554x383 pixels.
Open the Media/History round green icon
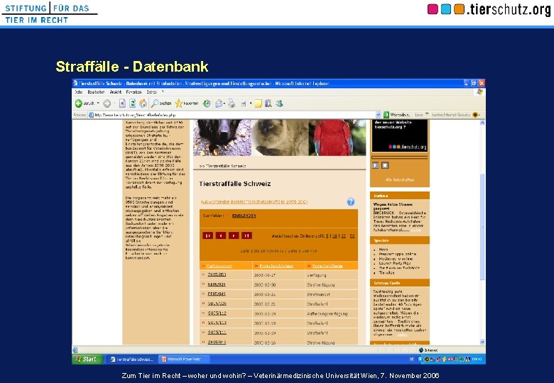207,104
